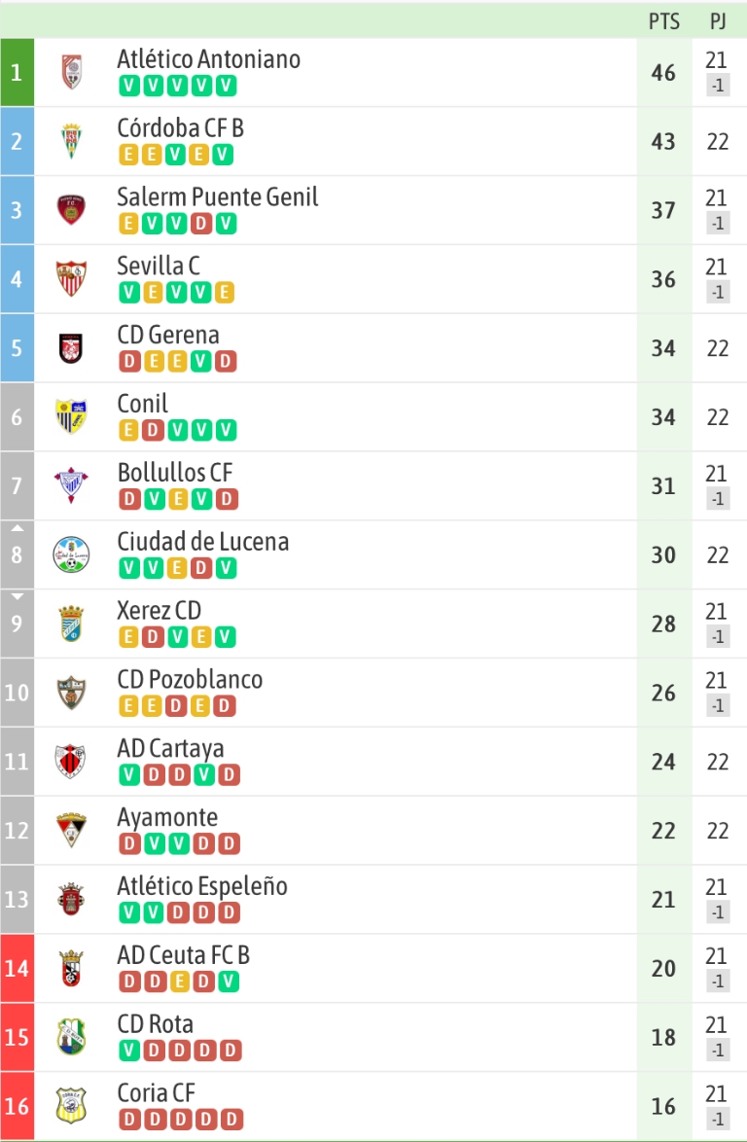
Task: Select the Bollullos CF team name
Action: [x=175, y=472]
